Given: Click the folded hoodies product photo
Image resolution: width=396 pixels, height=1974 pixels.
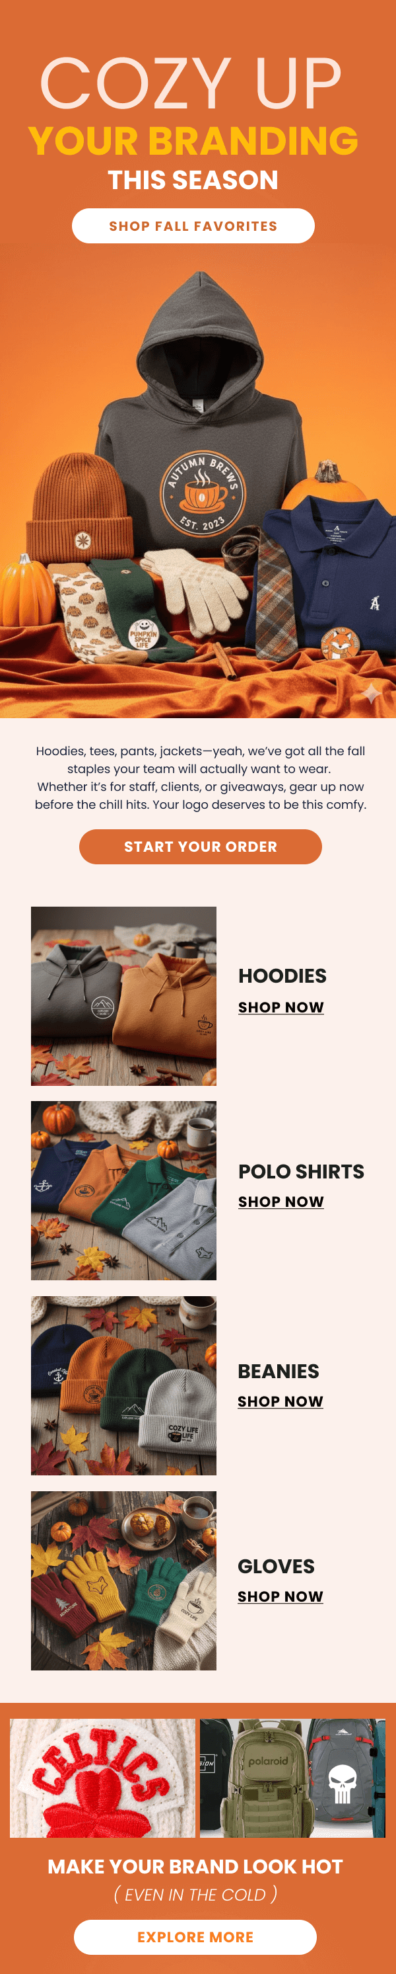Looking at the screenshot, I should point(123,995).
